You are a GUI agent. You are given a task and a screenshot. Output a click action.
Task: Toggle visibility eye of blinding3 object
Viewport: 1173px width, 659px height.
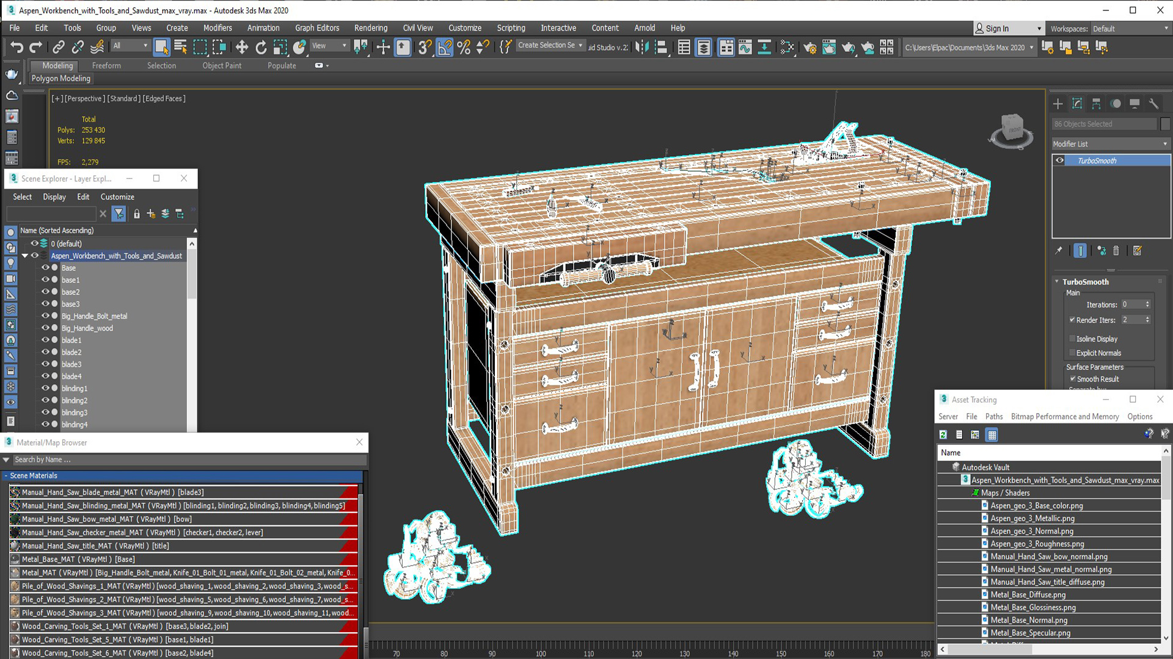click(45, 412)
